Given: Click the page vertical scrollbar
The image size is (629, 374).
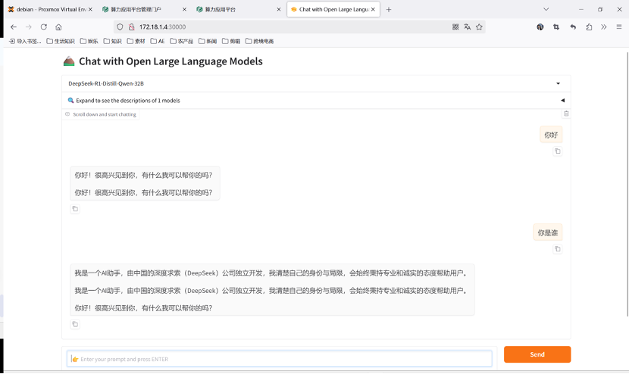Looking at the screenshot, I should [627, 183].
